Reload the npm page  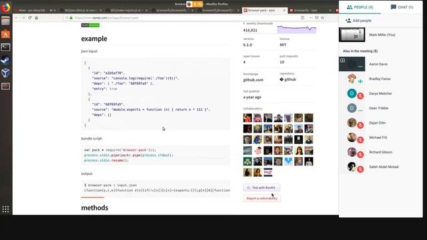(x=29, y=18)
